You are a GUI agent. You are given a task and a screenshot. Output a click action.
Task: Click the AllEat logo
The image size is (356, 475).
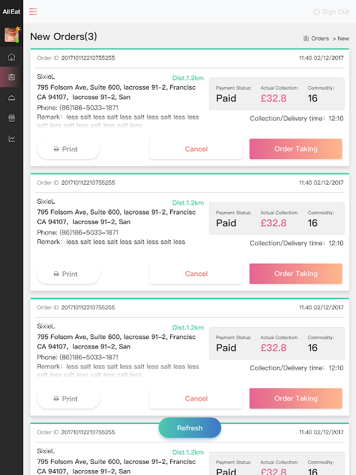click(11, 11)
